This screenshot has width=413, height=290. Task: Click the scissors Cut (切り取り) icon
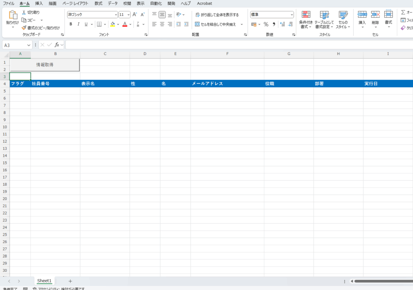pyautogui.click(x=24, y=13)
